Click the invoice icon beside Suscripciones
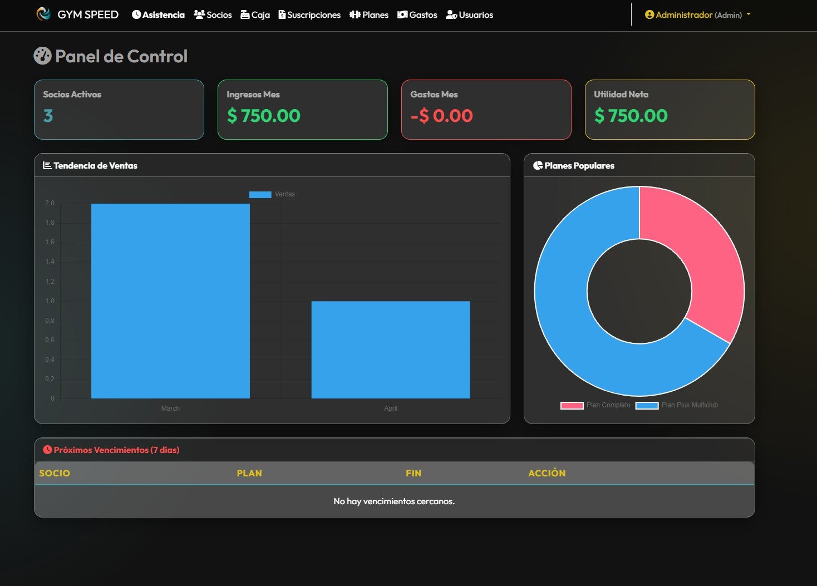Viewport: 817px width, 586px height. click(282, 14)
